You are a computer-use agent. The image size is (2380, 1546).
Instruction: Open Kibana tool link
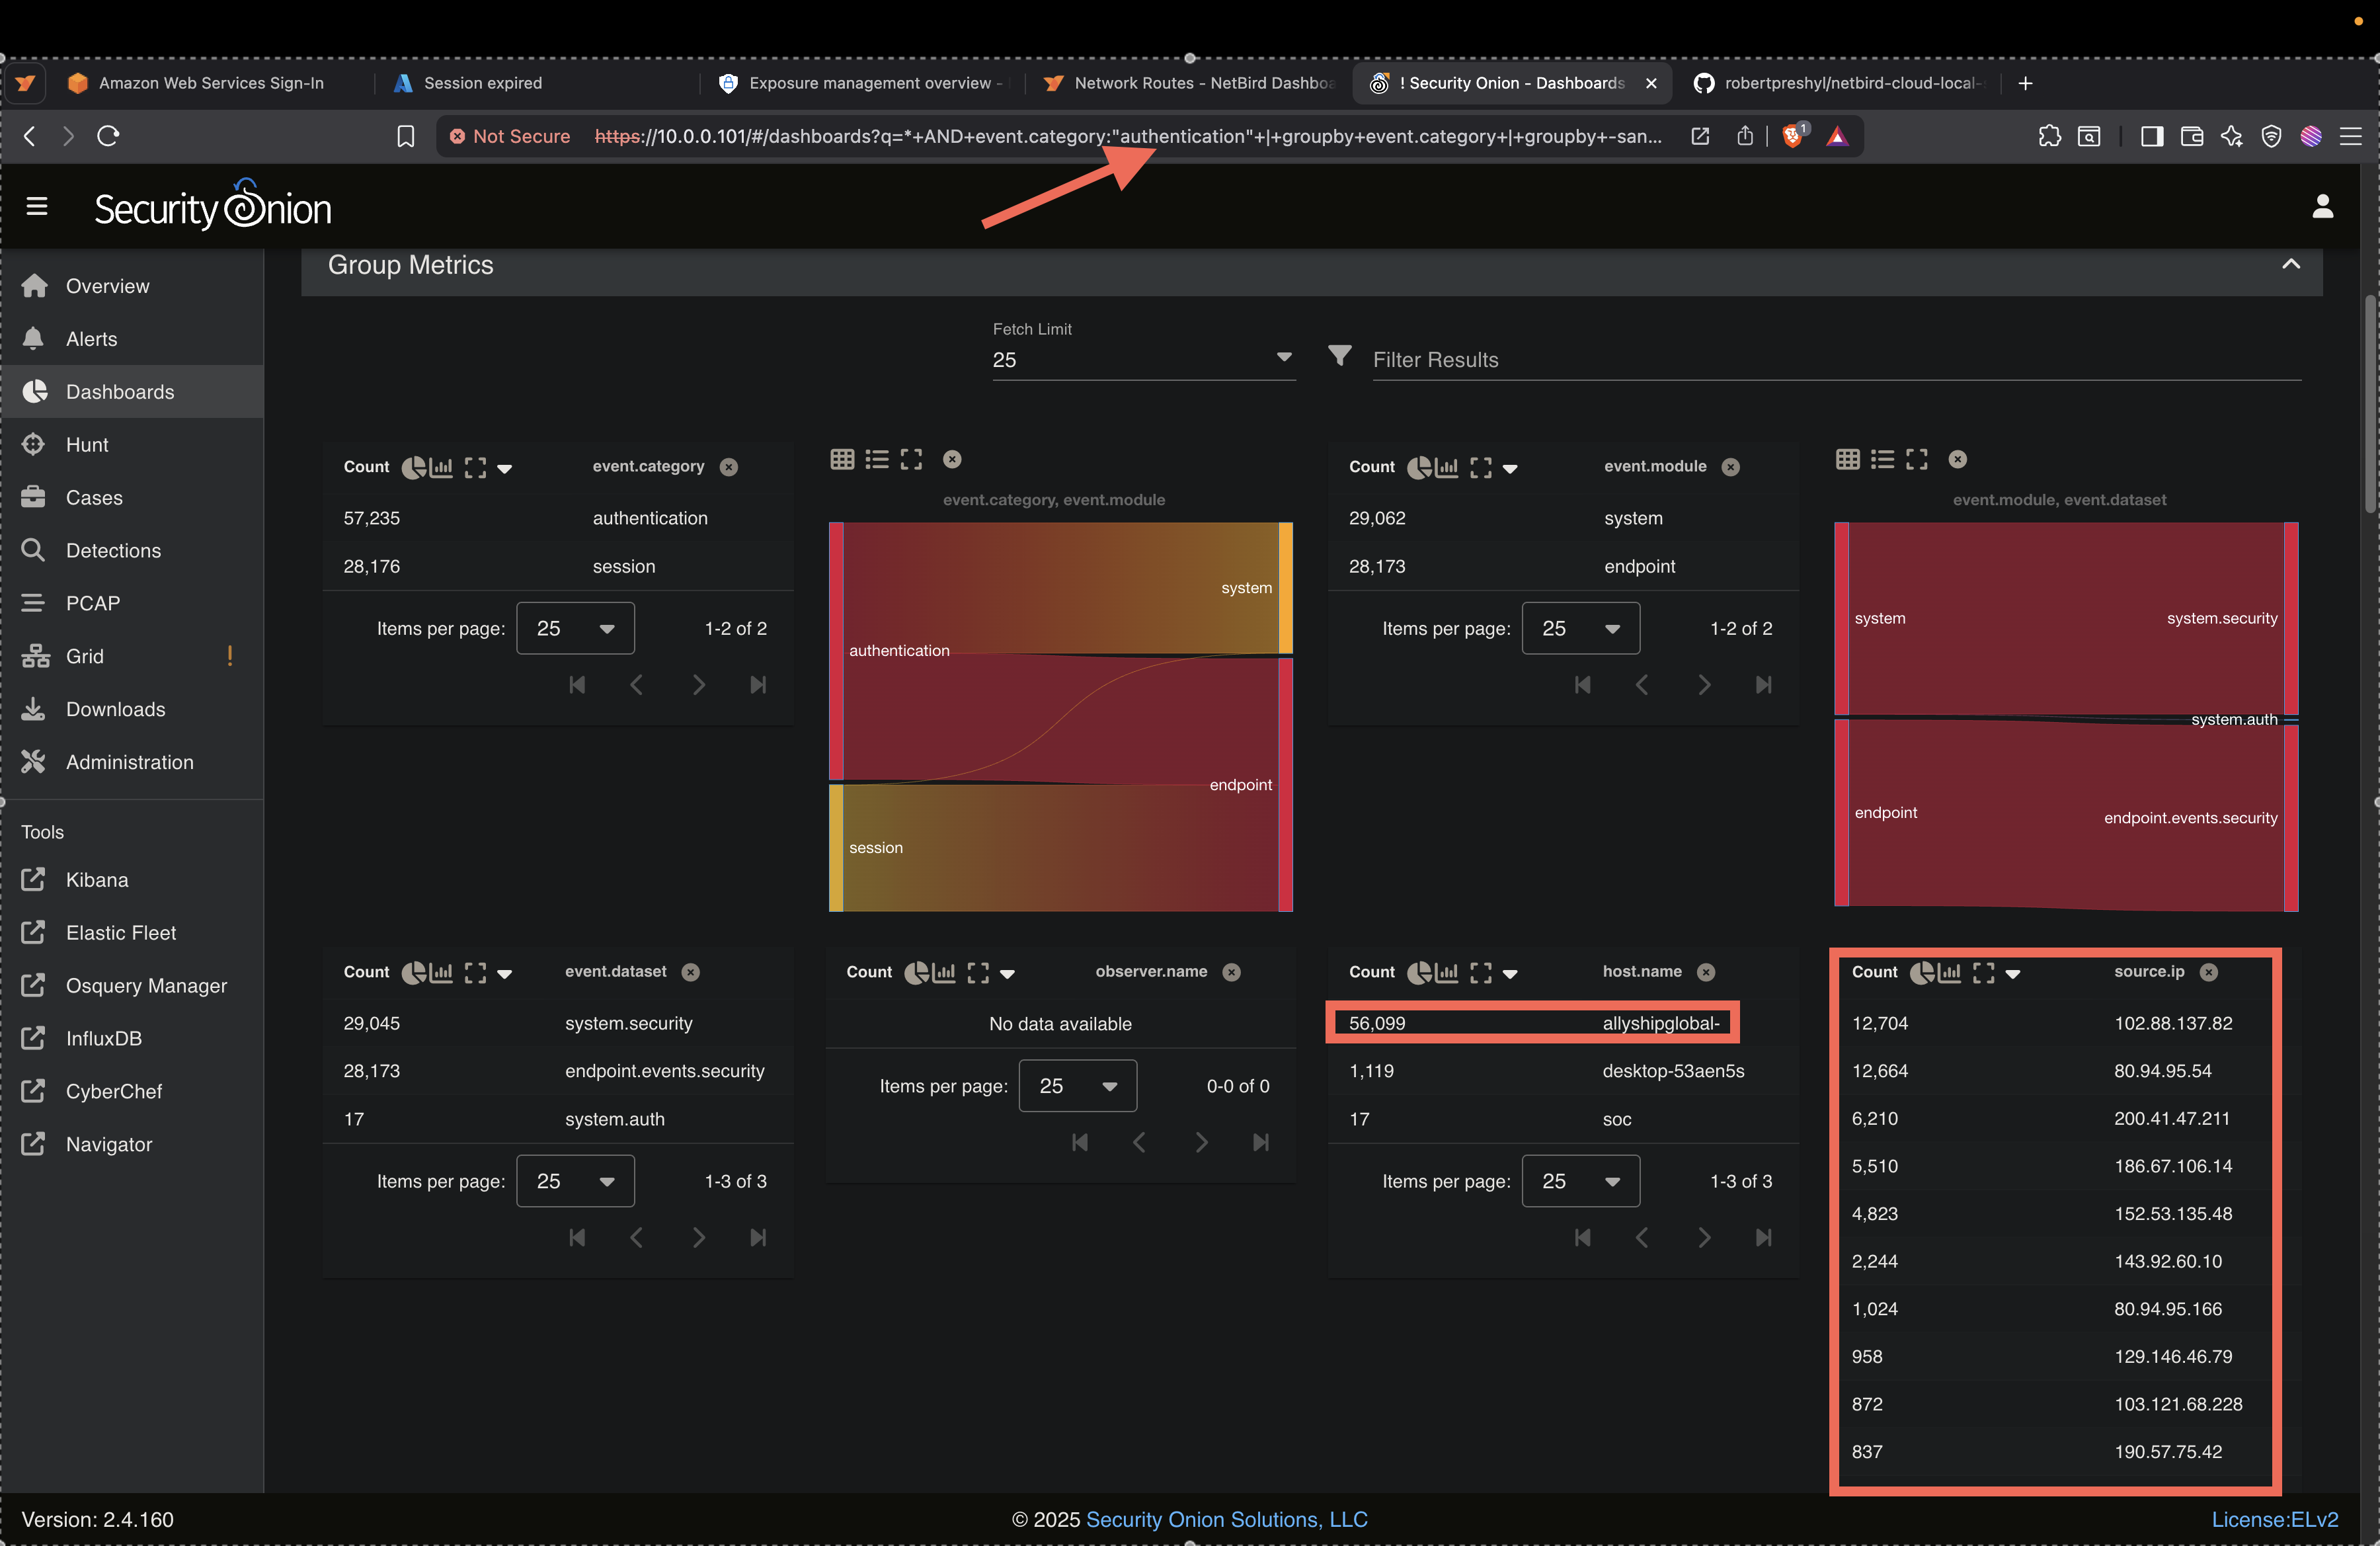coord(96,880)
